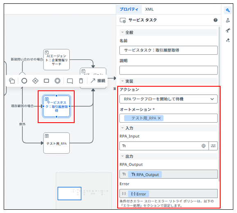Click the sparkle AI icon in sidebar
237x213 pixels.
pyautogui.click(x=228, y=40)
